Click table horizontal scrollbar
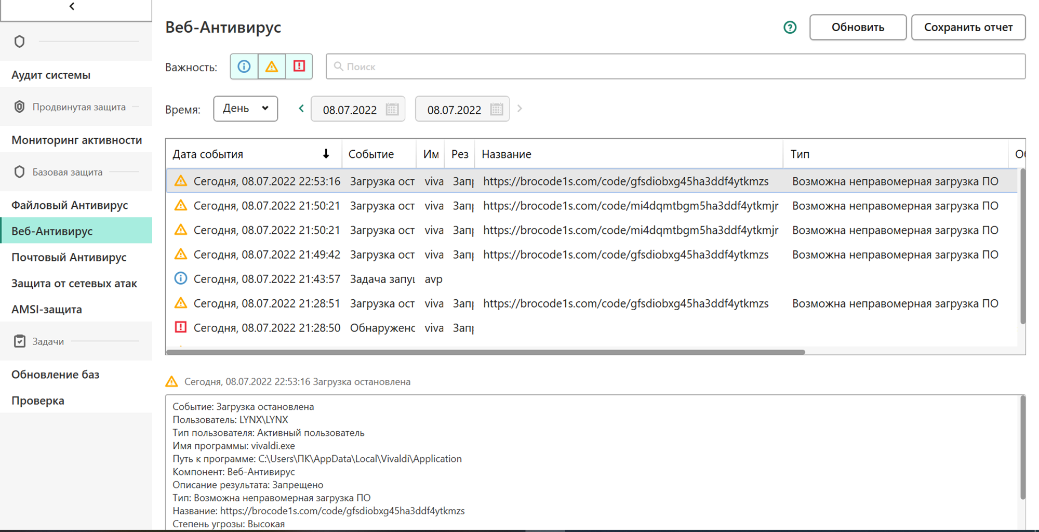This screenshot has height=532, width=1039. coord(486,352)
